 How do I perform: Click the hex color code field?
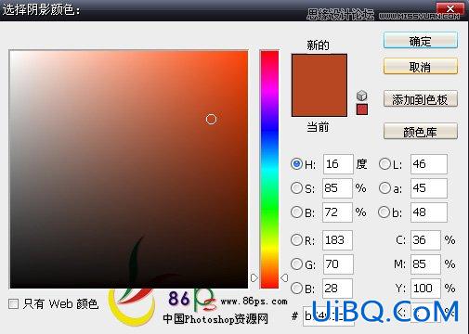329,315
